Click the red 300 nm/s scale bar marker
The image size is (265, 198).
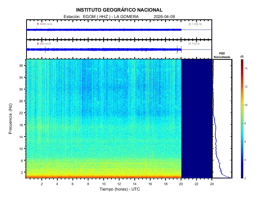pos(38,44)
